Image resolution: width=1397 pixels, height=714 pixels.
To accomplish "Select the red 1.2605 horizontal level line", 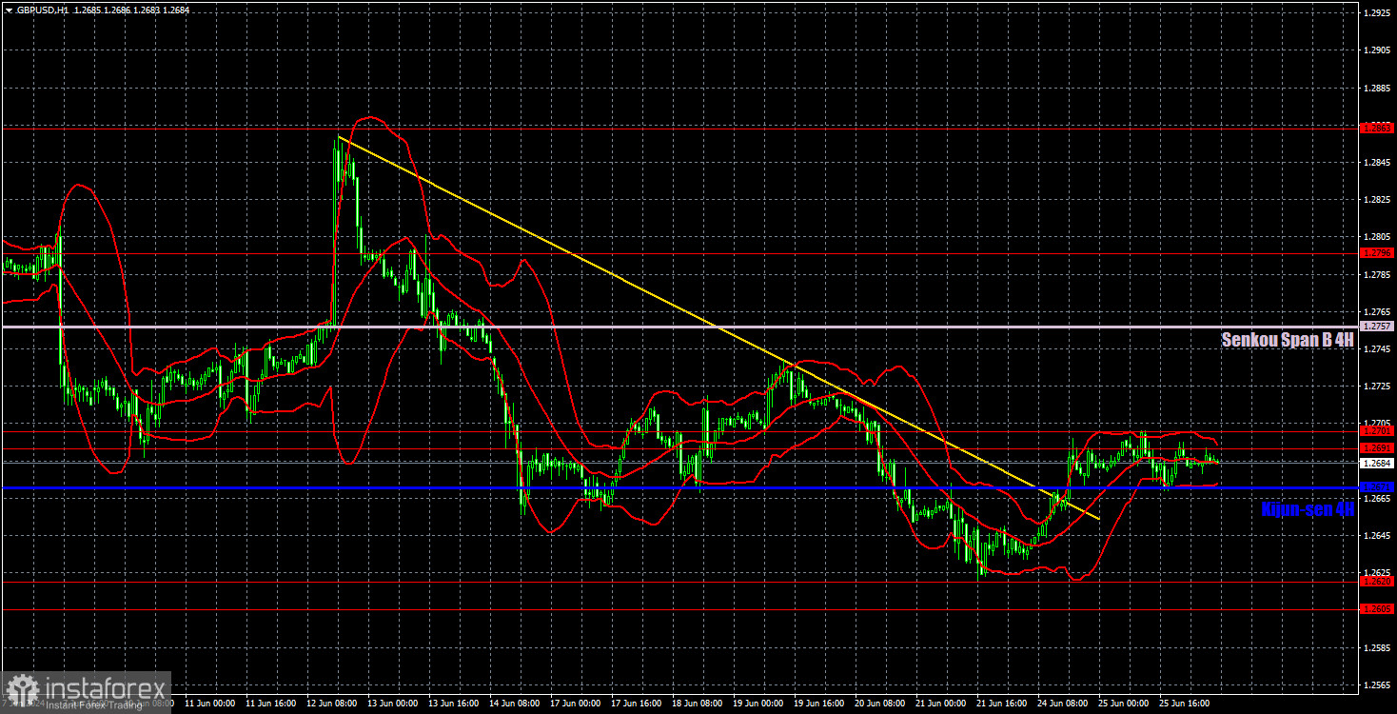I will pos(679,609).
